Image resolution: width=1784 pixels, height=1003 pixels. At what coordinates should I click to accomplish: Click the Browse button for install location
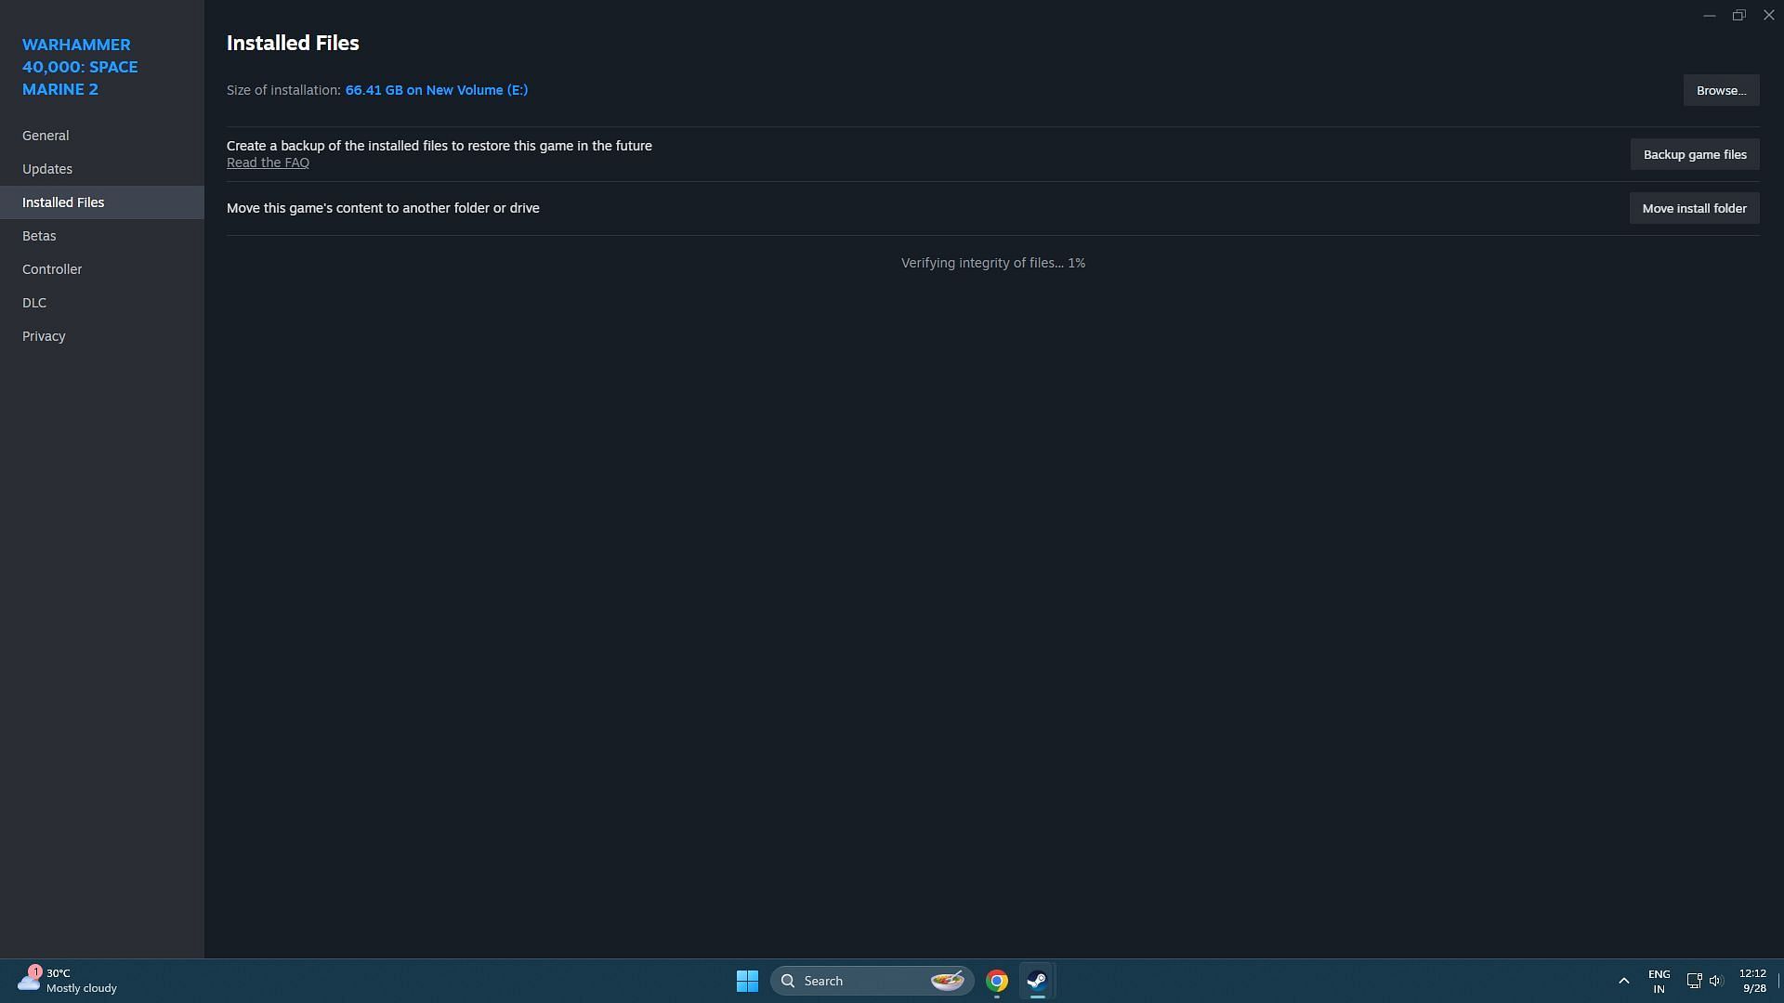point(1722,89)
